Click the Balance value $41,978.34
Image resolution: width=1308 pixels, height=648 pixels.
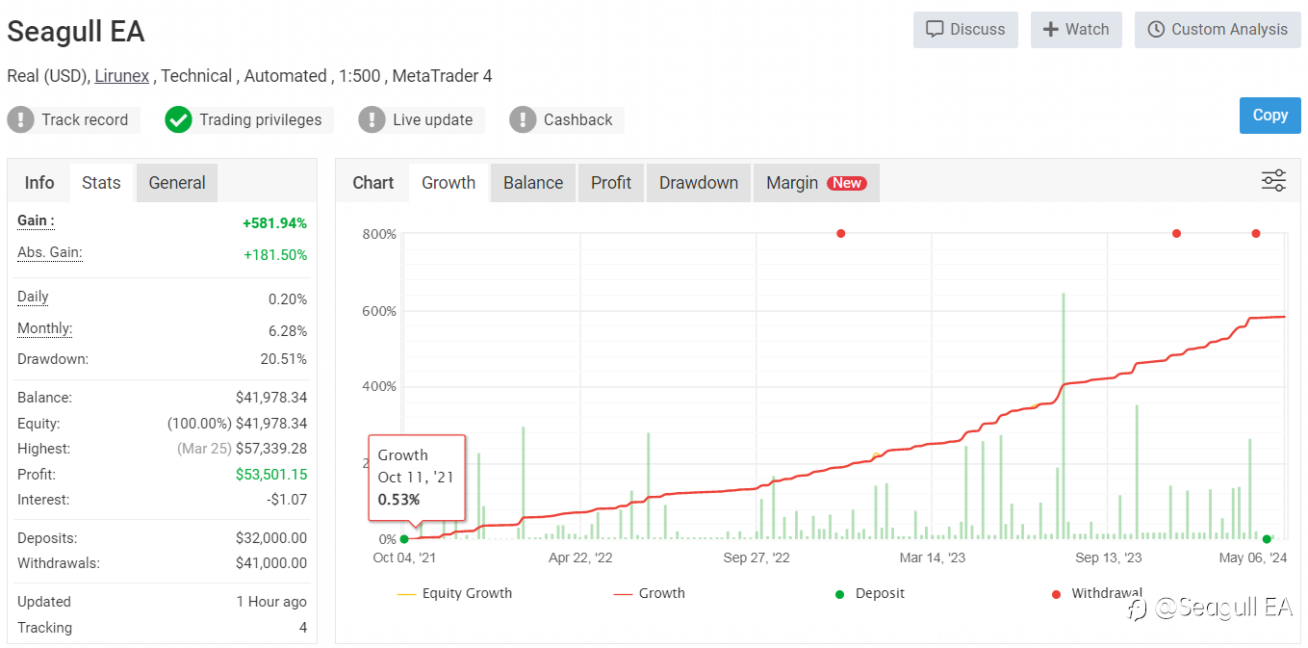pyautogui.click(x=271, y=398)
